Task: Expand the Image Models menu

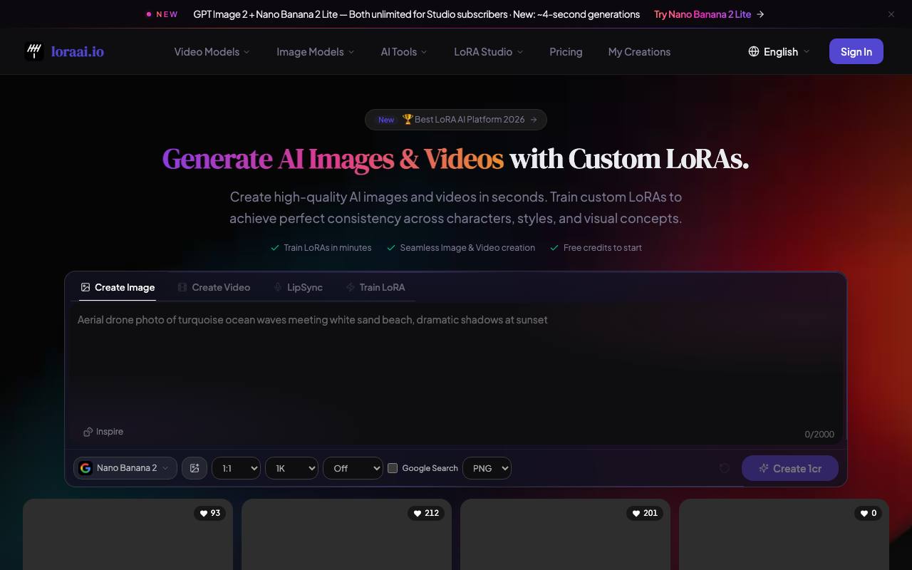Action: coord(316,52)
